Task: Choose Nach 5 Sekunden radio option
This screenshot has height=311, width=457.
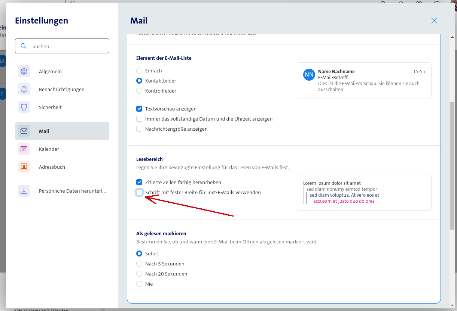Action: pyautogui.click(x=139, y=264)
